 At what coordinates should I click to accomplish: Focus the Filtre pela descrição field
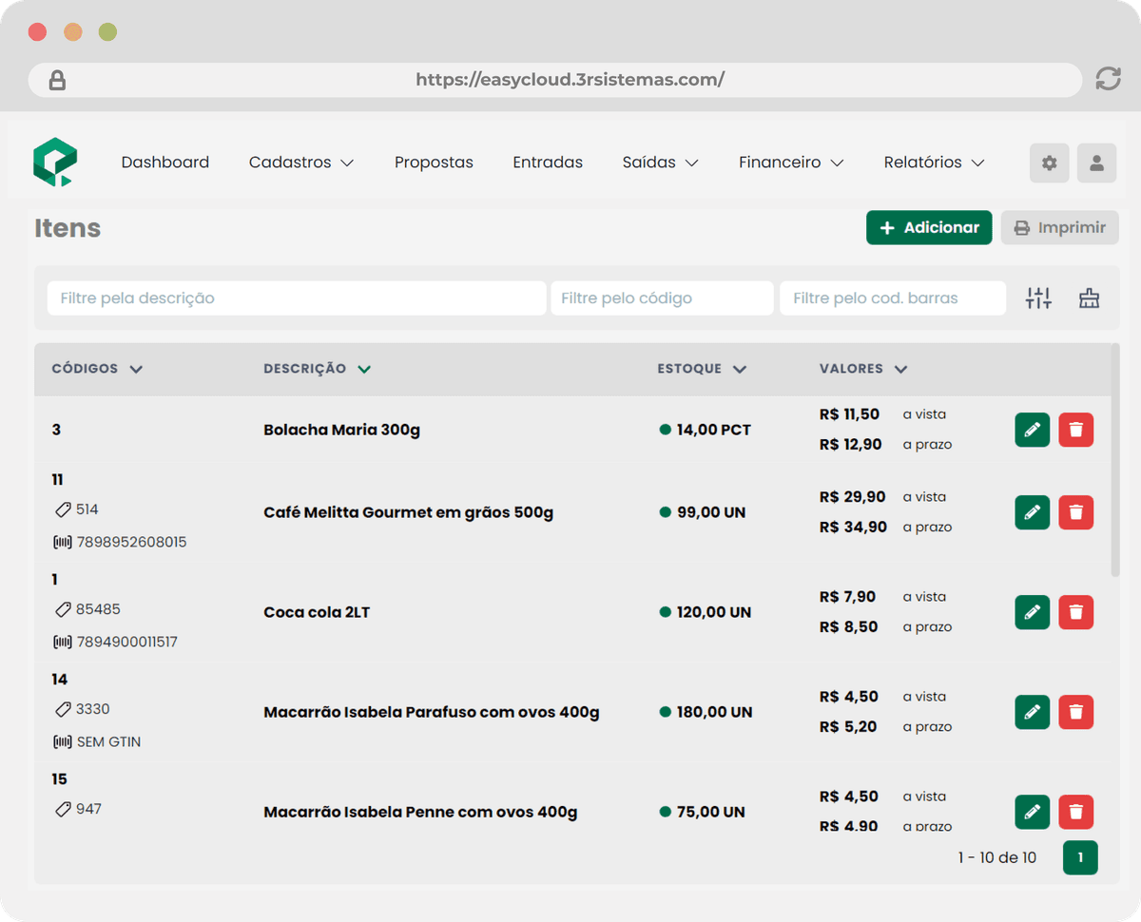coord(297,298)
